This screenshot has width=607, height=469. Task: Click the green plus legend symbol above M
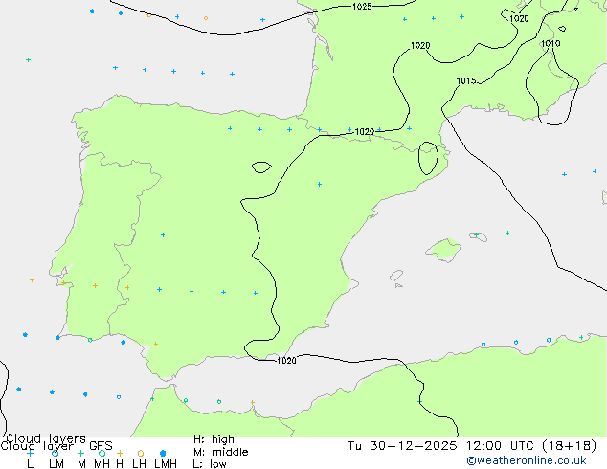[x=80, y=453]
